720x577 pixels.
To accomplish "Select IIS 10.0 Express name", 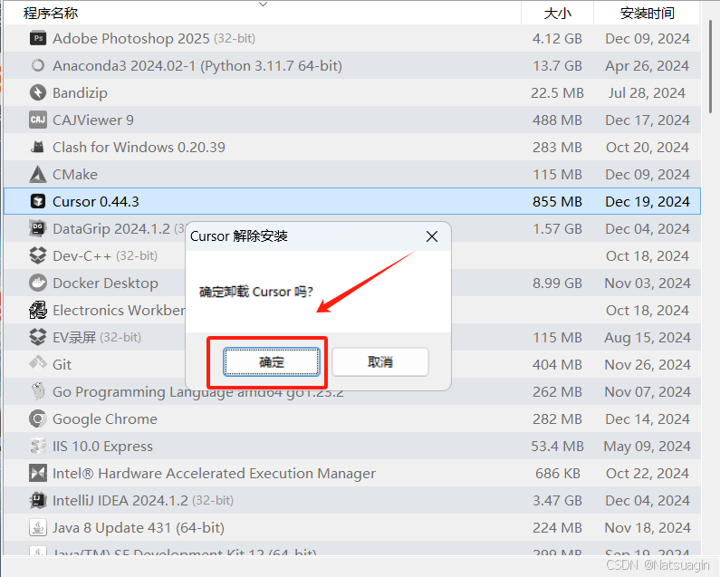I will click(x=102, y=446).
